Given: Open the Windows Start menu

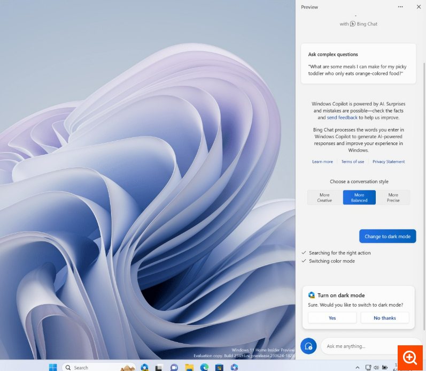Looking at the screenshot, I should click(x=53, y=367).
